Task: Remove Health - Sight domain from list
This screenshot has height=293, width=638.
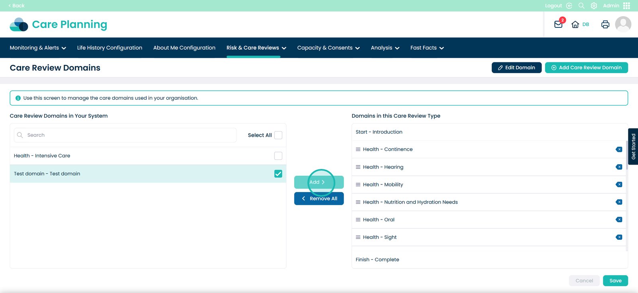Action: 619,237
